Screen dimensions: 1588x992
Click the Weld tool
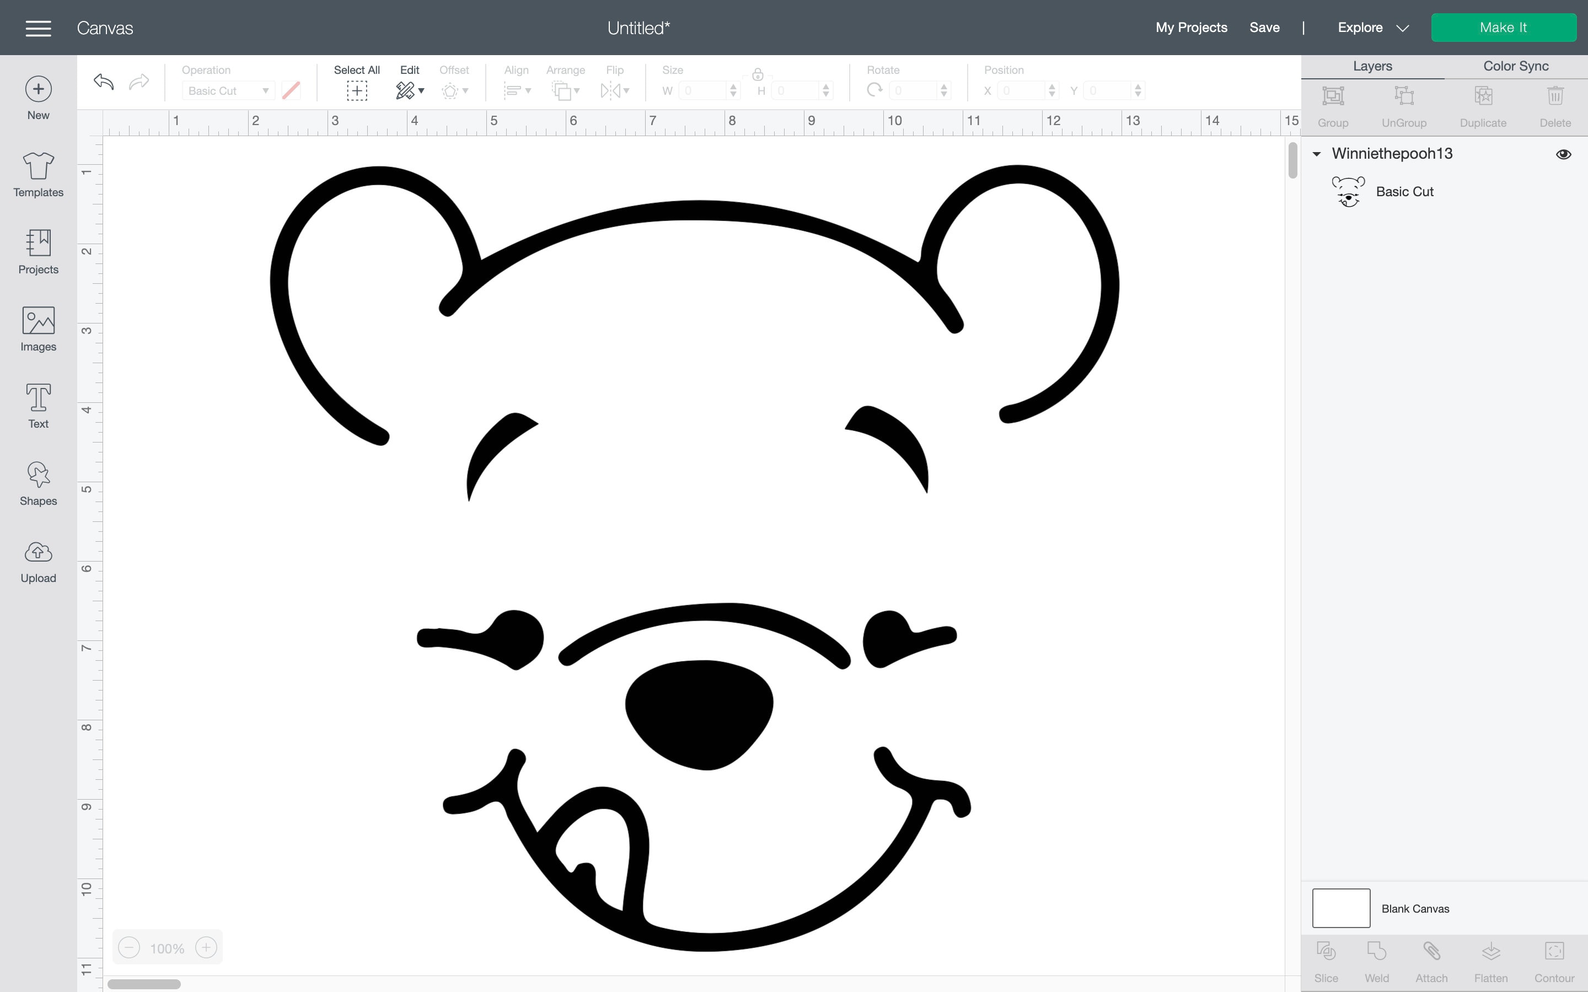(1377, 962)
